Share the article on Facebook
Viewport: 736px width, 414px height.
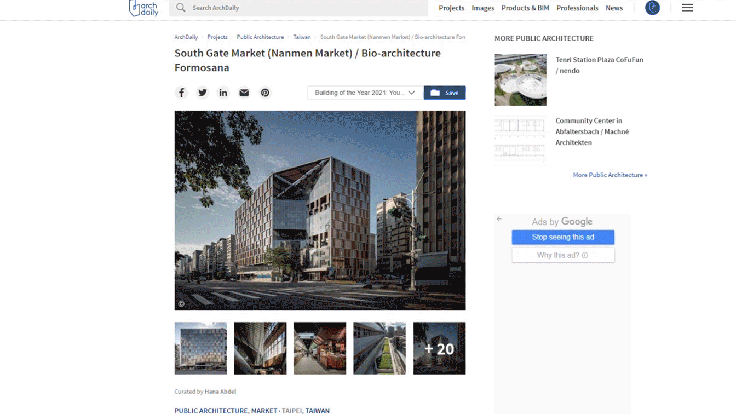181,93
